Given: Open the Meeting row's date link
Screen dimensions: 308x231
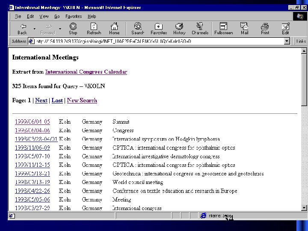Looking at the screenshot, I should coord(33,200).
